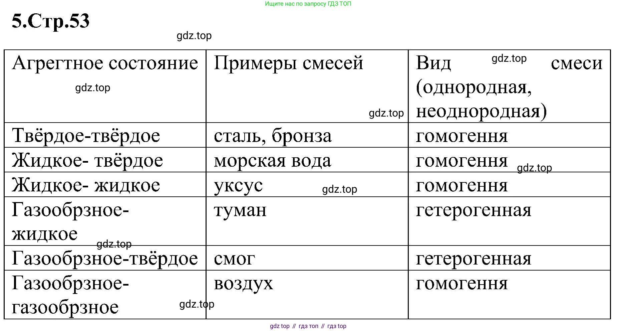The width and height of the screenshot is (617, 331).
Task: Select the 'смог' cell
Action: coord(234,259)
